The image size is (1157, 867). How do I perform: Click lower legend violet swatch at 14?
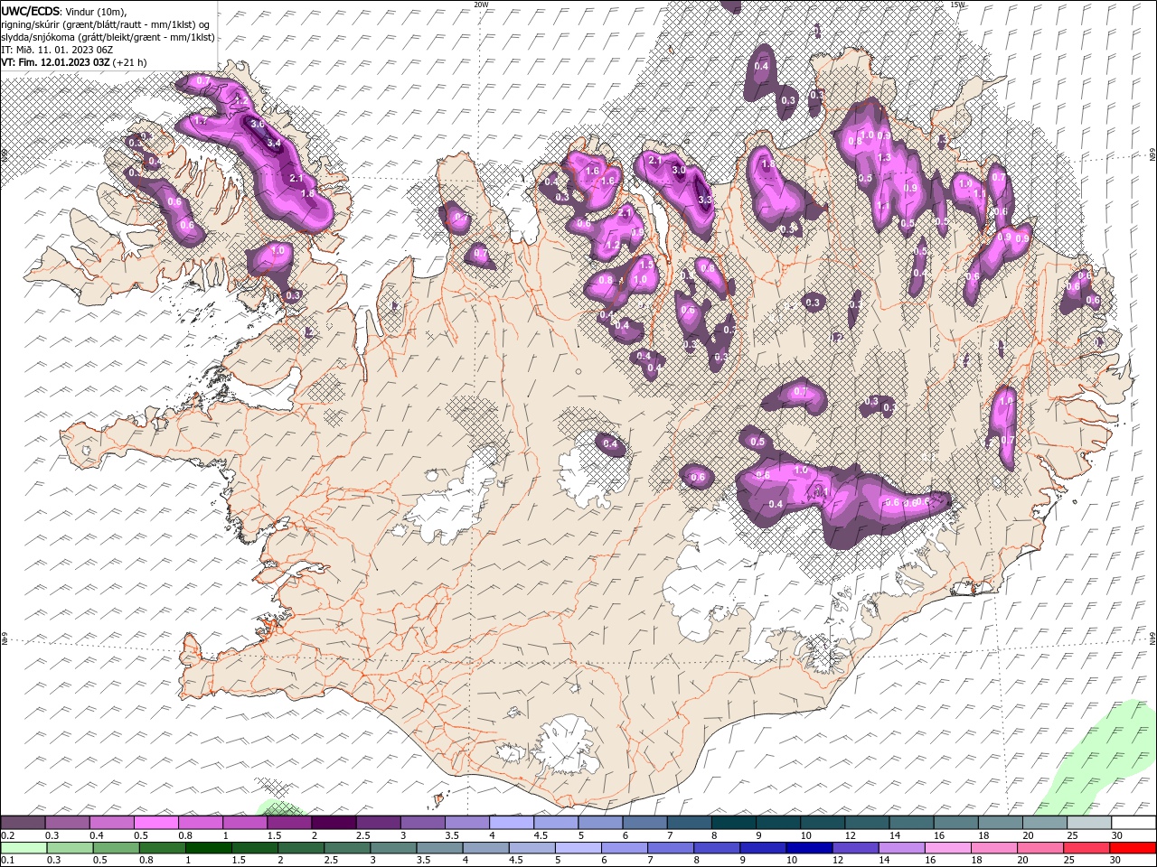[900, 848]
